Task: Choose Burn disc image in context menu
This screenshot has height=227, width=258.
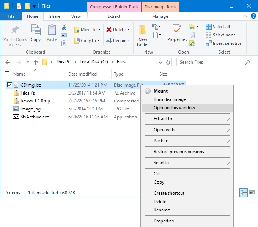Action: (187, 99)
